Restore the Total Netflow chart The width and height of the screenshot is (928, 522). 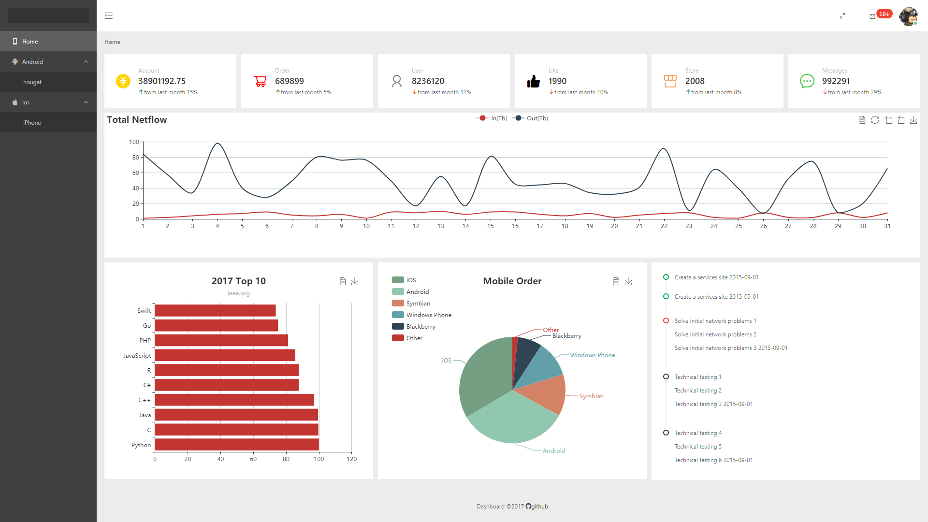pyautogui.click(x=875, y=120)
